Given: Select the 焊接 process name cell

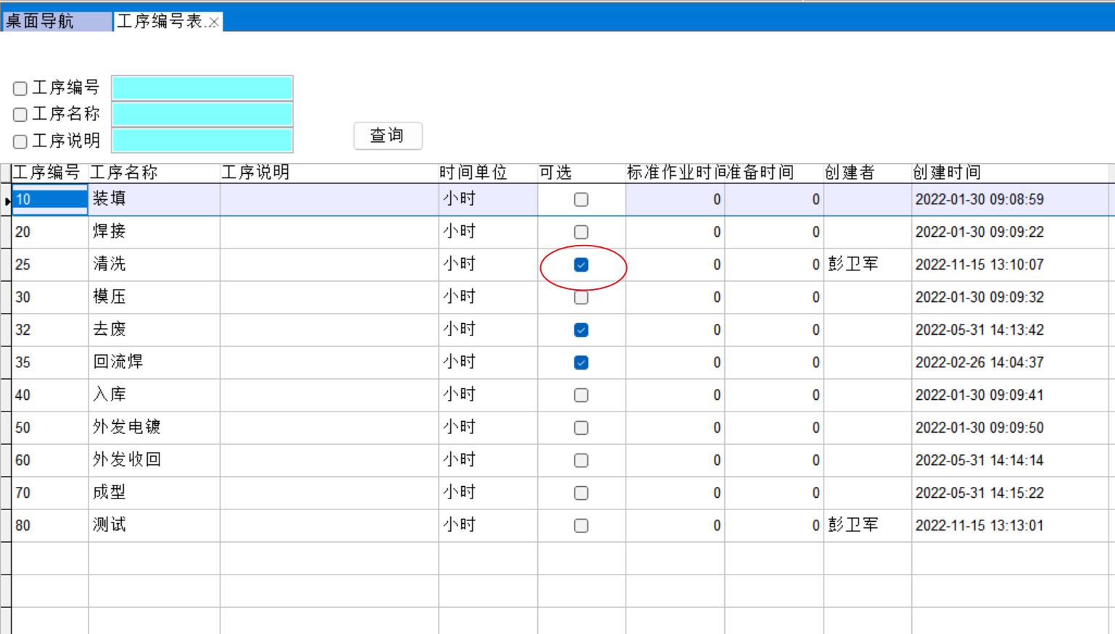Looking at the screenshot, I should click(x=154, y=232).
